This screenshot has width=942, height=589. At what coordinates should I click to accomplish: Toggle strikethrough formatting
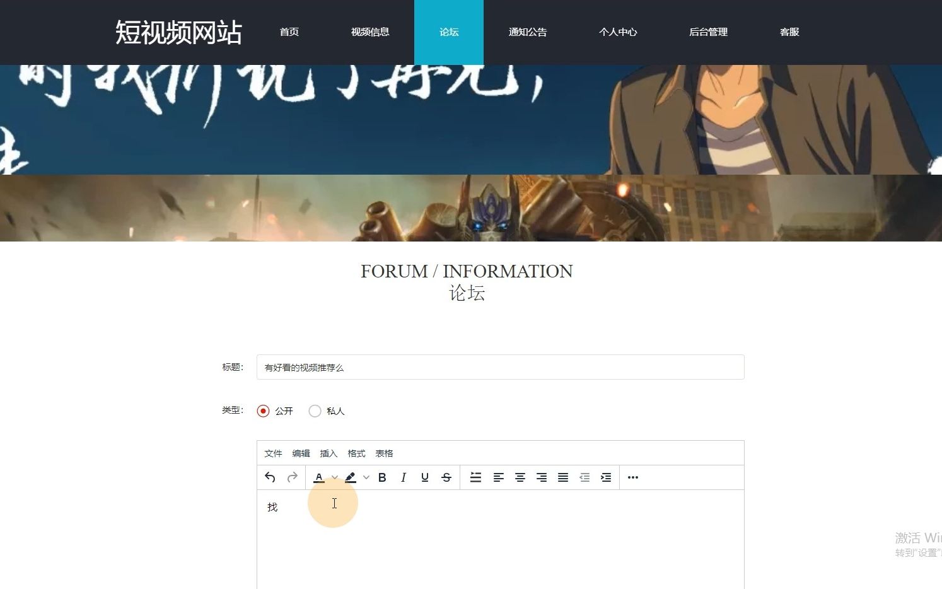(446, 477)
